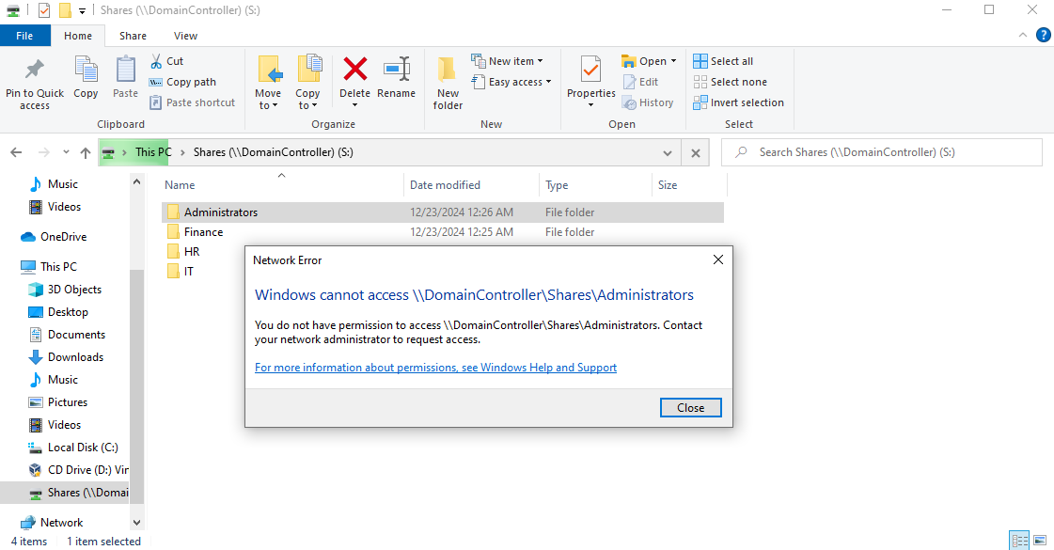Click the red Delete icon in ribbon

[x=354, y=71]
